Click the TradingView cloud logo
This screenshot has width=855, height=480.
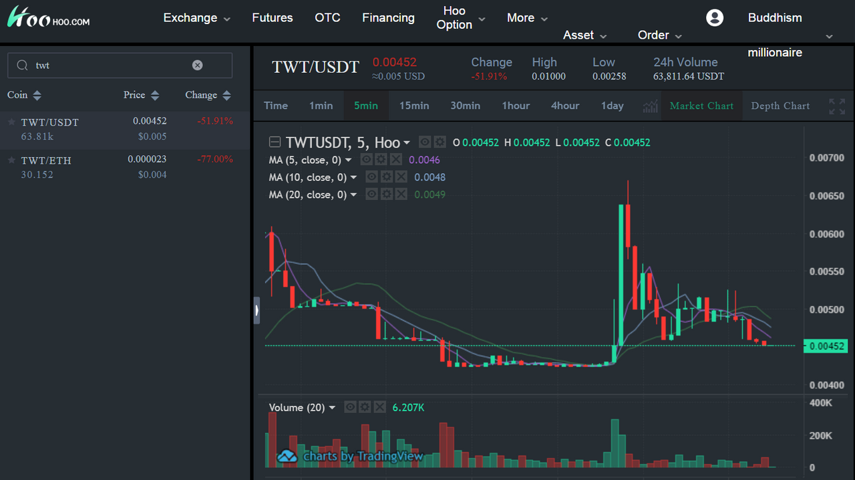pos(287,457)
